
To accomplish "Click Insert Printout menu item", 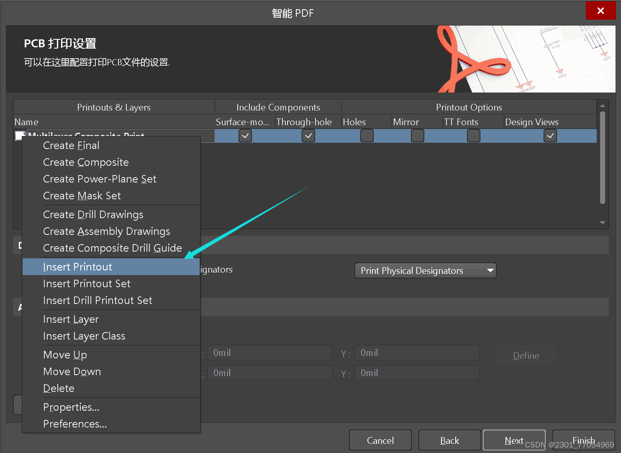I will tap(111, 267).
